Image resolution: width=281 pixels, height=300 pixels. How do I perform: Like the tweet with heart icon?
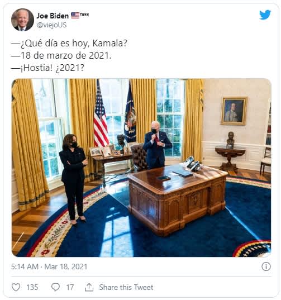[x=16, y=287]
